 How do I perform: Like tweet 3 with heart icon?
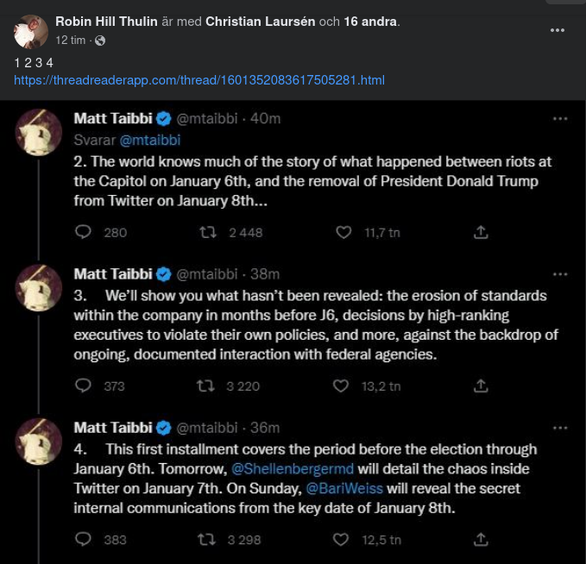343,385
